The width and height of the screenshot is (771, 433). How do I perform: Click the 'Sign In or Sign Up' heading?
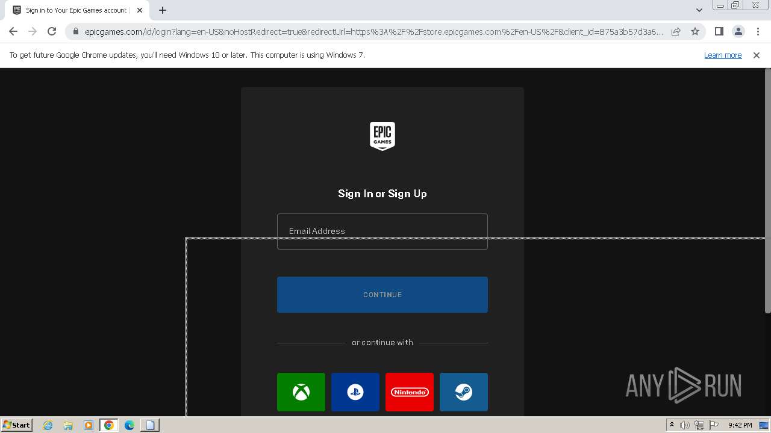(x=382, y=194)
